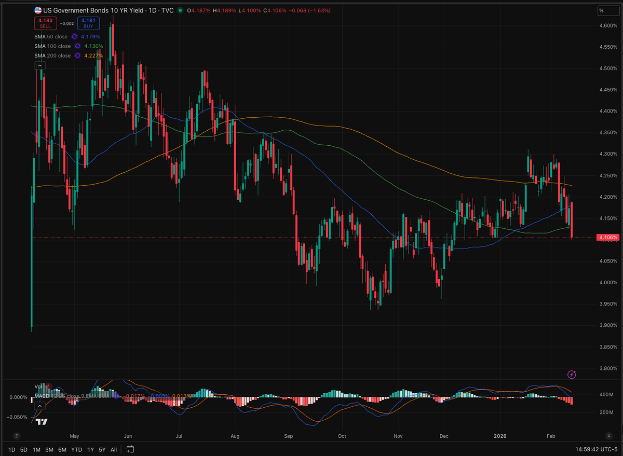The width and height of the screenshot is (623, 456).
Task: Select the SMA 50 close legend
Action: tap(51, 37)
